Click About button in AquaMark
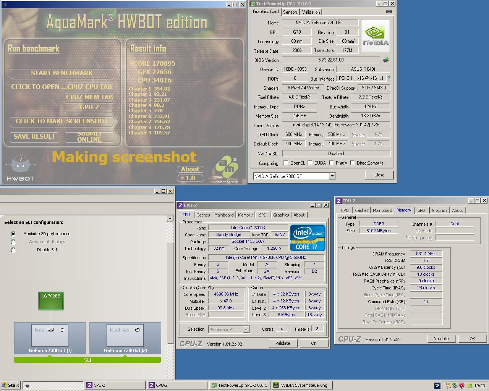 pos(190,169)
